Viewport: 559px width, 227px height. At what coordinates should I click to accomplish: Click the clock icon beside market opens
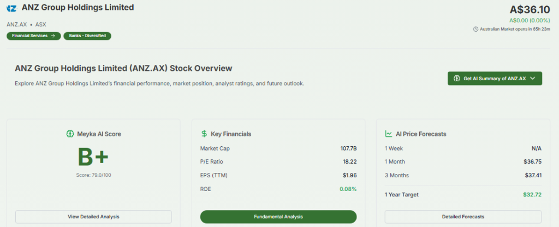click(x=475, y=29)
